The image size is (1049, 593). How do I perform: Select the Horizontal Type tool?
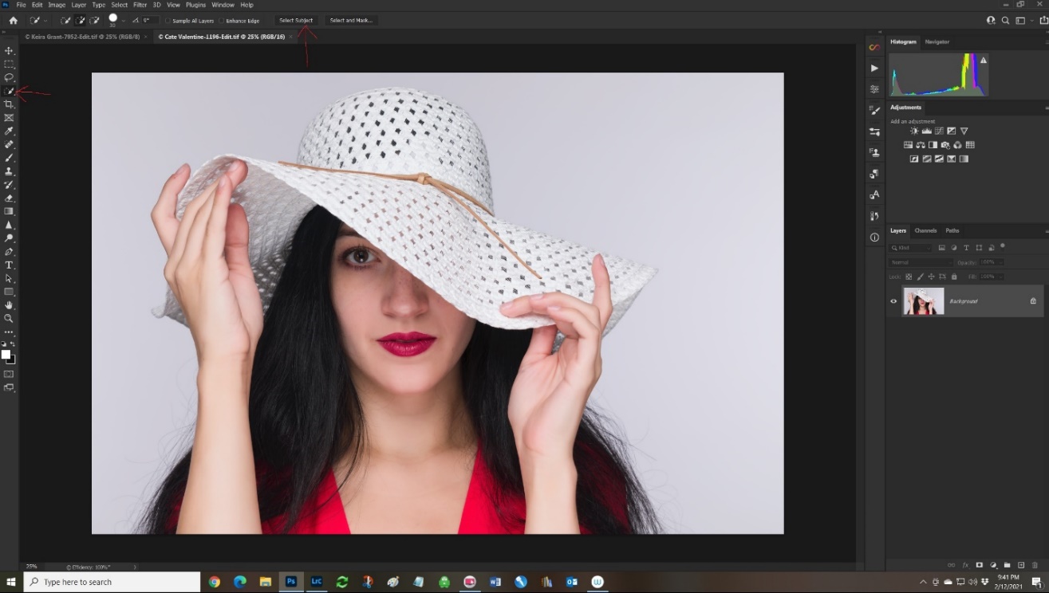coord(10,265)
